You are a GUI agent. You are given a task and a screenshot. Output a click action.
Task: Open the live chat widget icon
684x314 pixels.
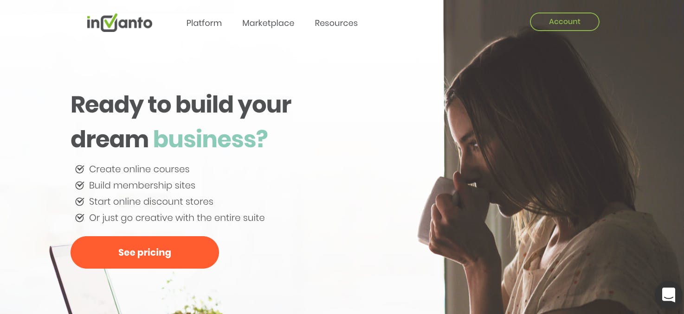pos(668,295)
